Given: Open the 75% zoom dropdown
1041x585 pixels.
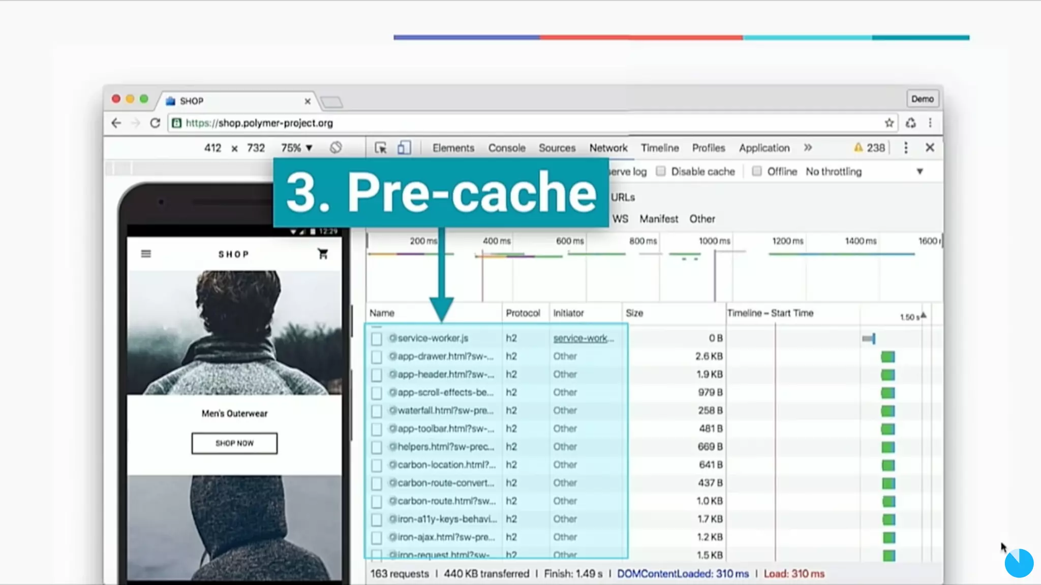Looking at the screenshot, I should point(297,148).
